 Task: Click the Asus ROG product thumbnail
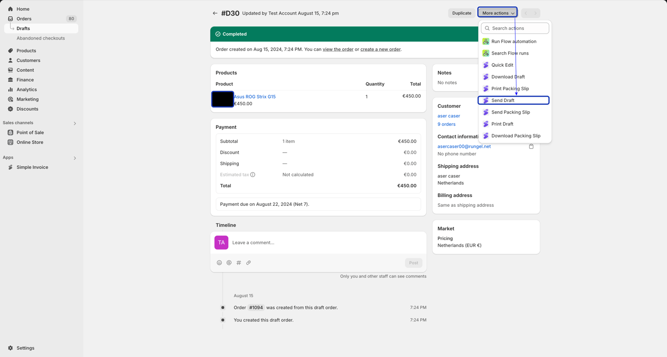click(223, 99)
